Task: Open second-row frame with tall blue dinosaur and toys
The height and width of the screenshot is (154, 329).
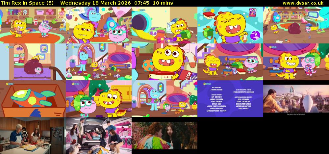Action: point(98,62)
